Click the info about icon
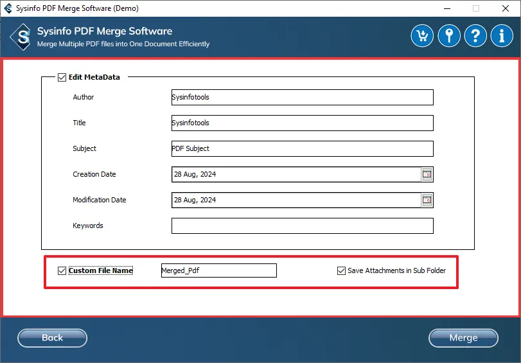Image resolution: width=521 pixels, height=363 pixels. [502, 35]
